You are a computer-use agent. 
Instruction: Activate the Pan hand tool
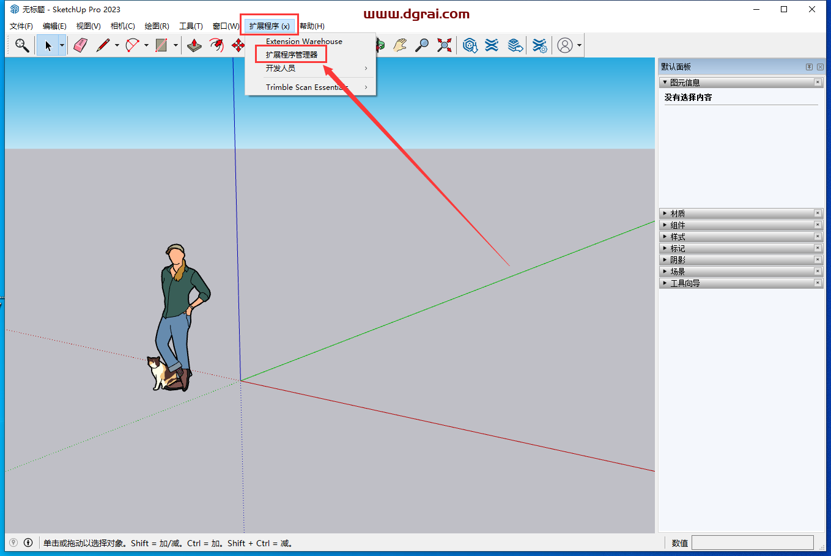pyautogui.click(x=400, y=45)
